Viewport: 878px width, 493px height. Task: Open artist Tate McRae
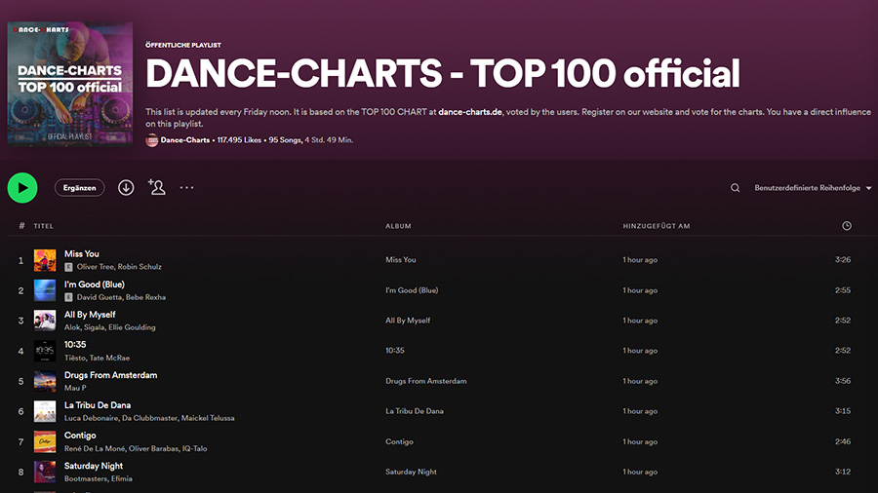click(x=109, y=358)
